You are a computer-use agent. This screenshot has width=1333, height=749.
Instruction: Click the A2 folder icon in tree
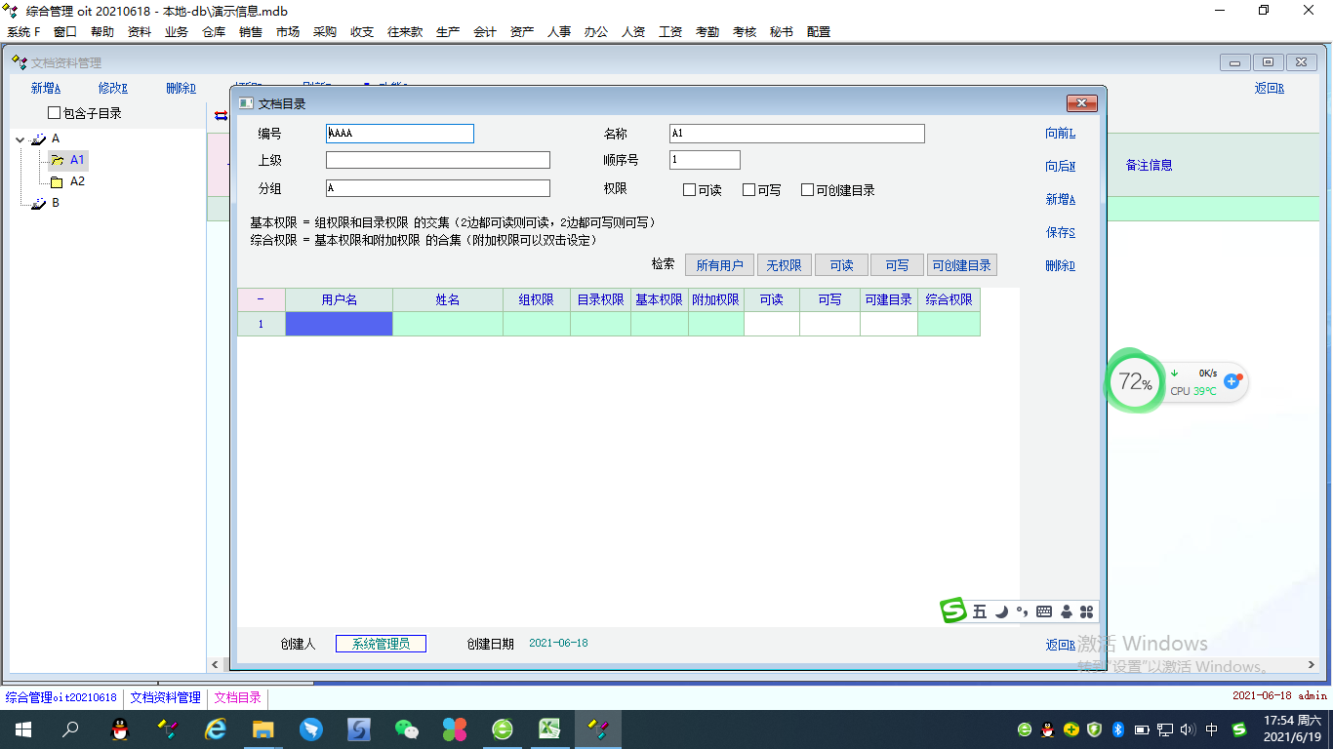click(x=57, y=181)
